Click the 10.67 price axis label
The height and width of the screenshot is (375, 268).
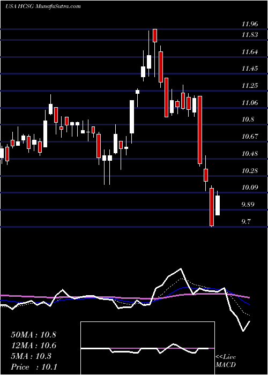250,137
